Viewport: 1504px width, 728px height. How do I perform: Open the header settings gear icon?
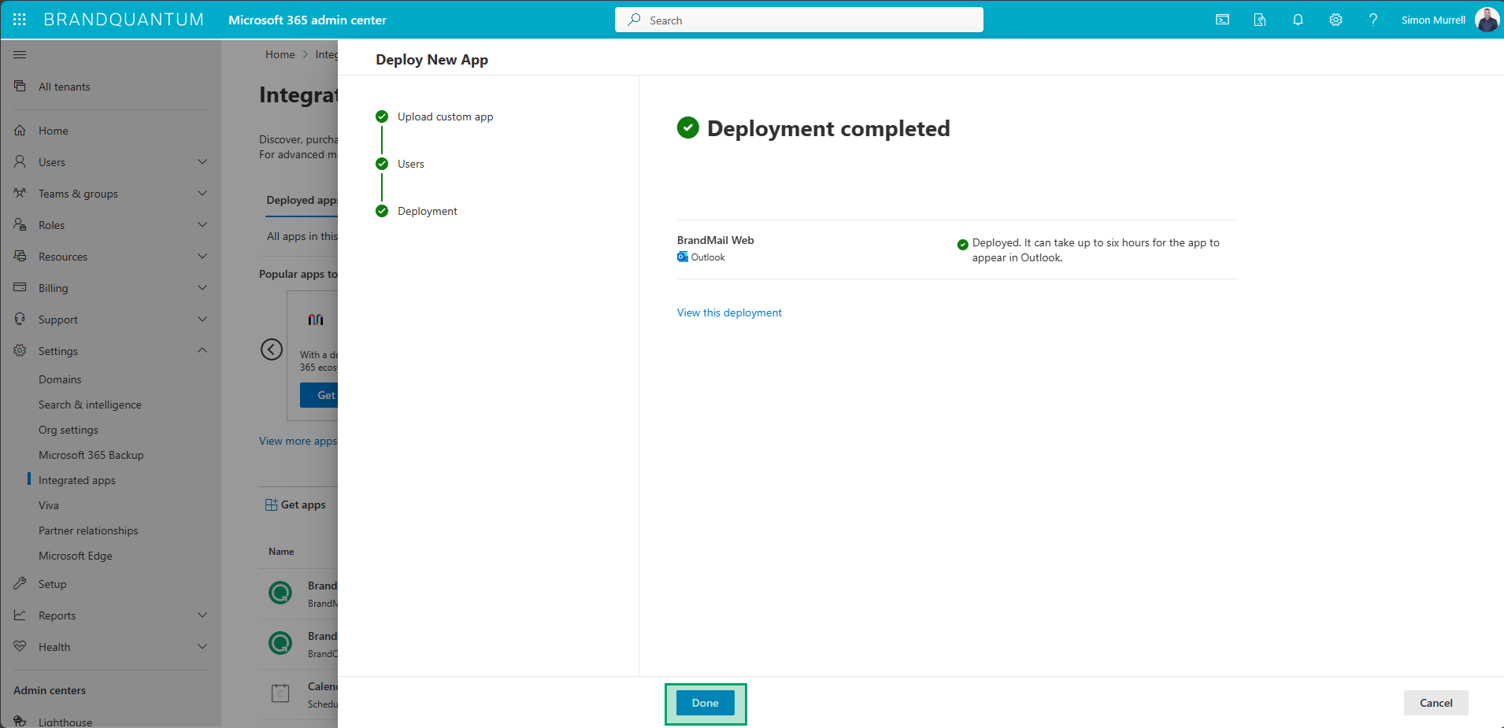[x=1335, y=20]
